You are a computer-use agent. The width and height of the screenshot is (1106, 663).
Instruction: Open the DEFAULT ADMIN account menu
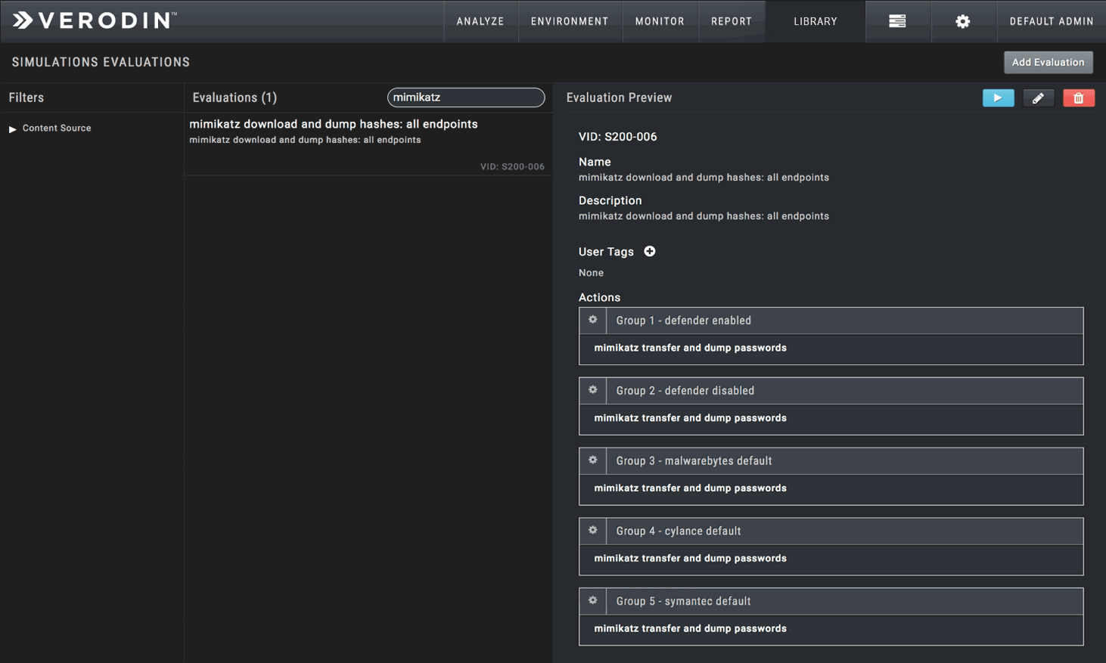tap(1051, 21)
